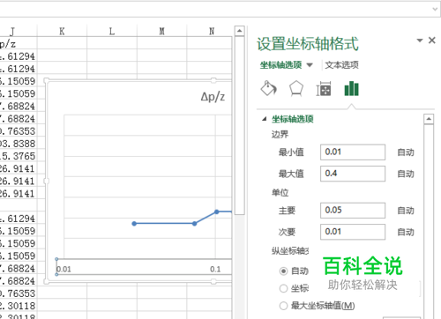441x319 pixels.
Task: Select the first data point of the series
Action: (134, 224)
